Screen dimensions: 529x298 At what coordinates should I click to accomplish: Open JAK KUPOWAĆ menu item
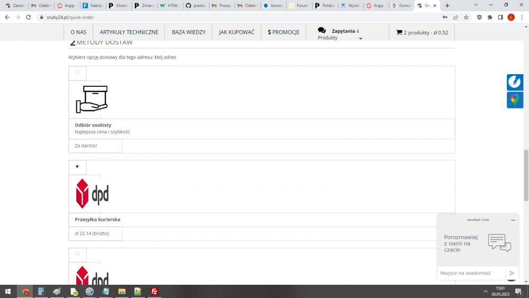236,32
